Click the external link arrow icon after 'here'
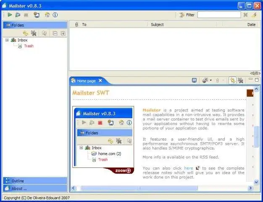Viewport: 263px width, 202px height. coord(197,168)
